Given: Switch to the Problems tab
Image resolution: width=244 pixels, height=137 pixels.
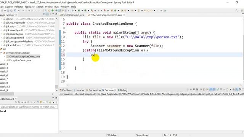Looking at the screenshot, I should (67, 90).
